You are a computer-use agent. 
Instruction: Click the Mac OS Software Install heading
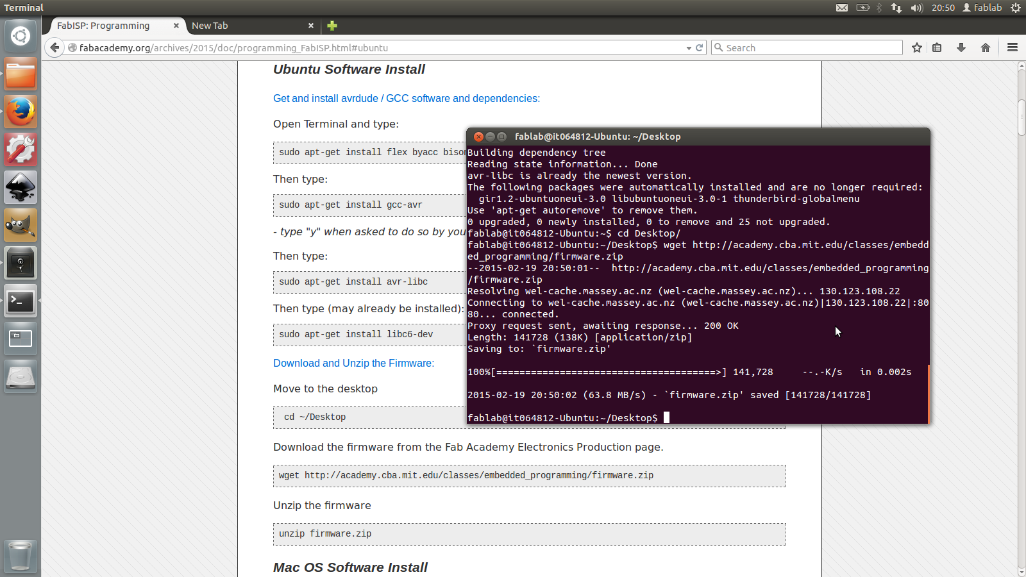point(350,567)
